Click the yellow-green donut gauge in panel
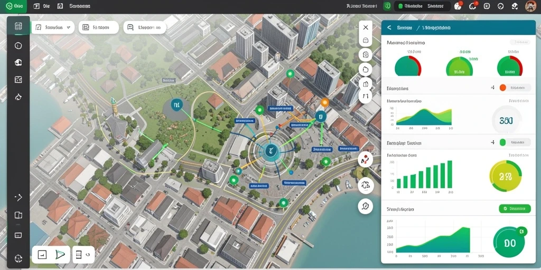 pyautogui.click(x=506, y=177)
